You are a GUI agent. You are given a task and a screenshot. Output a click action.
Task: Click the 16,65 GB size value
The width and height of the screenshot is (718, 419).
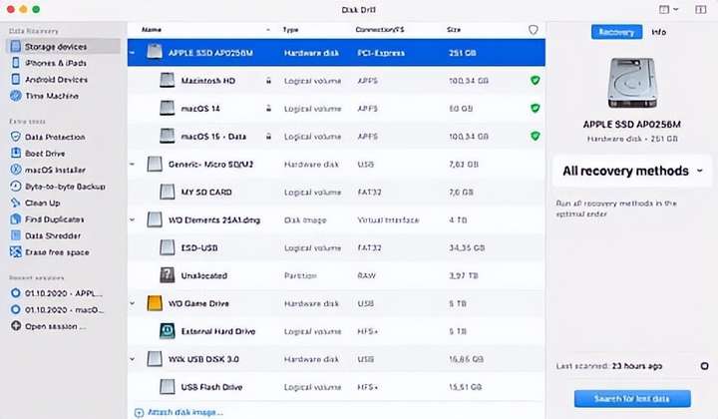(466, 359)
